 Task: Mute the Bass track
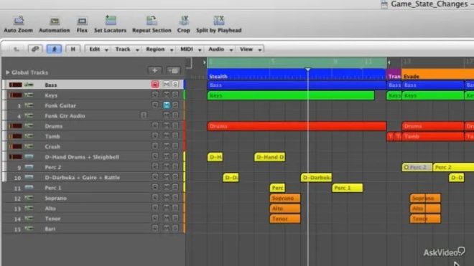[167, 85]
